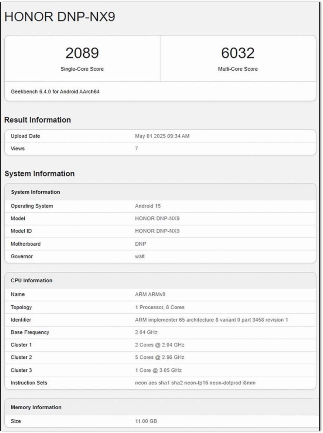Click the large System Information section heading
The width and height of the screenshot is (323, 433).
[x=39, y=173]
